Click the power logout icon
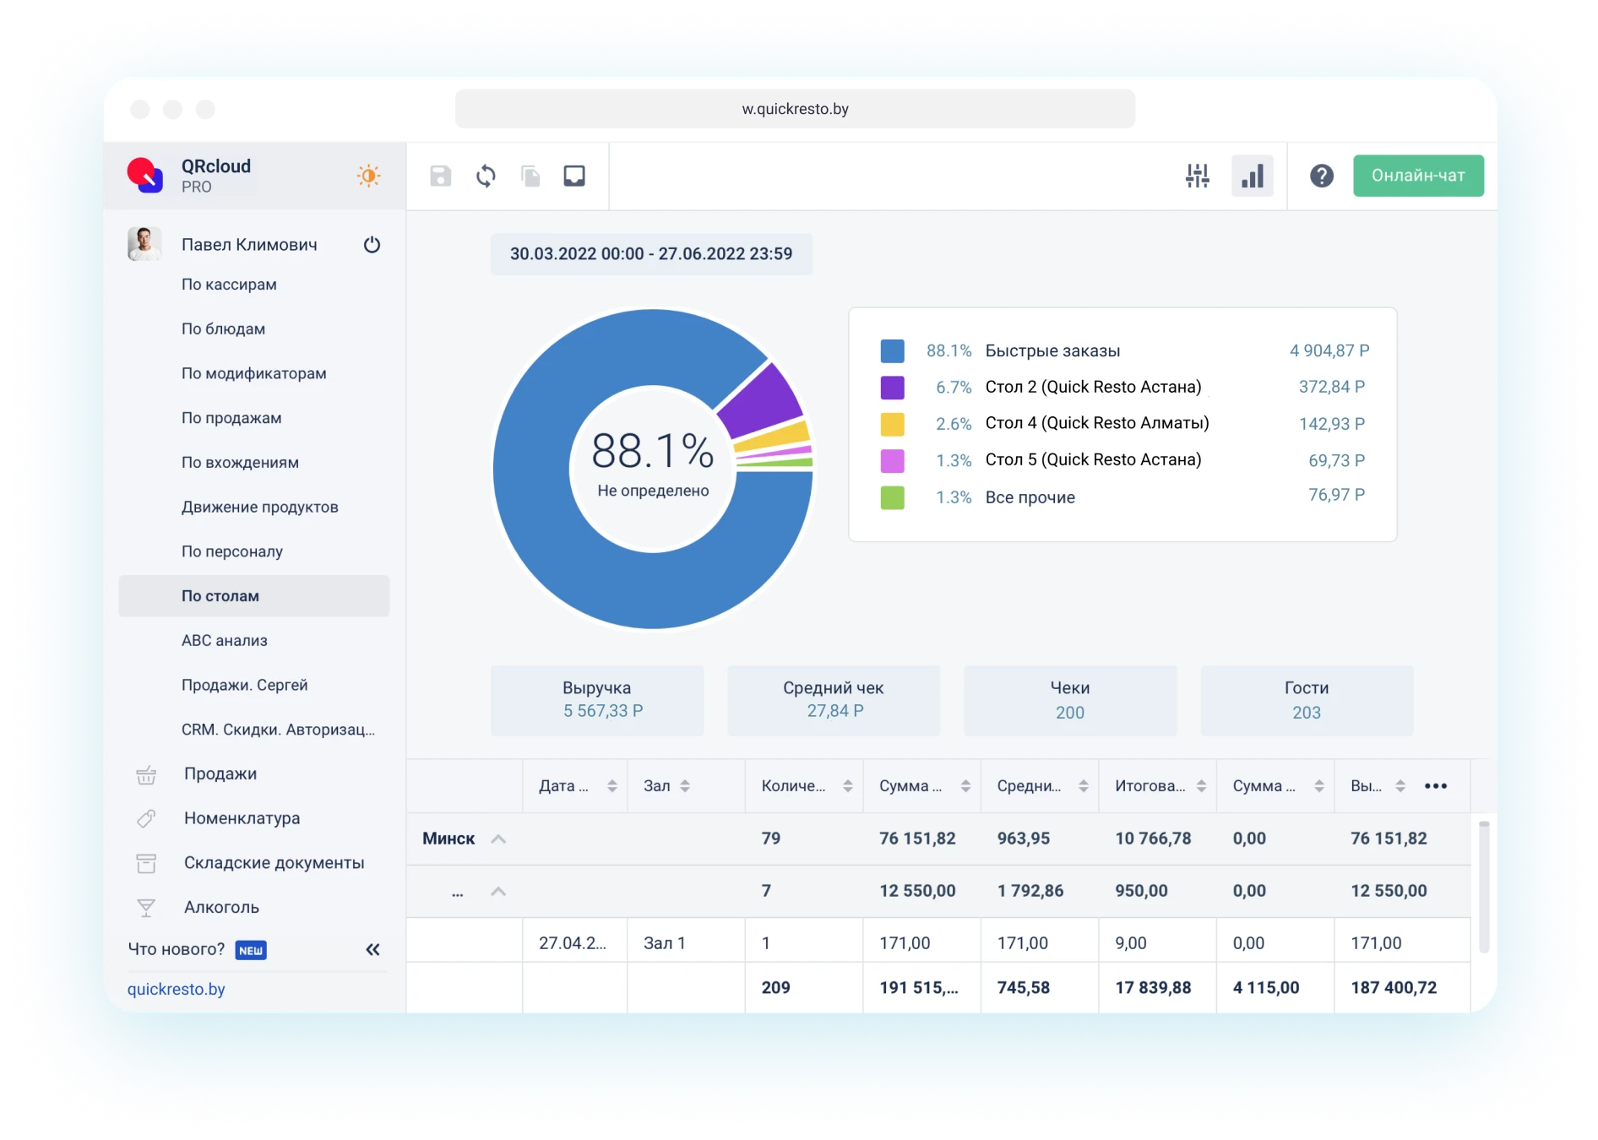This screenshot has height=1140, width=1598. (372, 245)
